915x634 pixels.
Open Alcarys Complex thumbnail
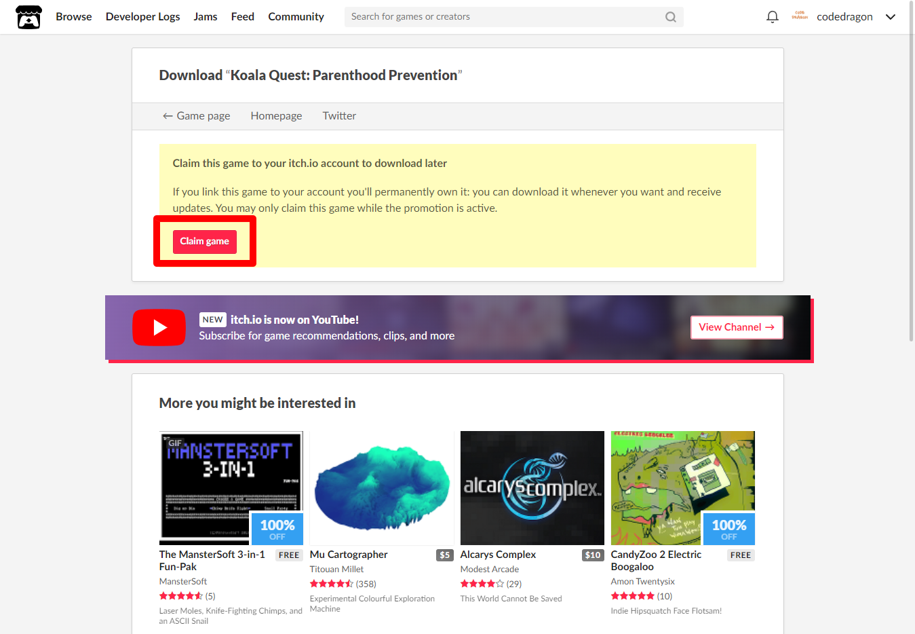532,488
